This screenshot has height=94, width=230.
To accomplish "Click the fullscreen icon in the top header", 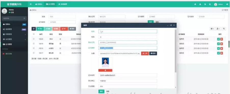I will pos(210,4).
